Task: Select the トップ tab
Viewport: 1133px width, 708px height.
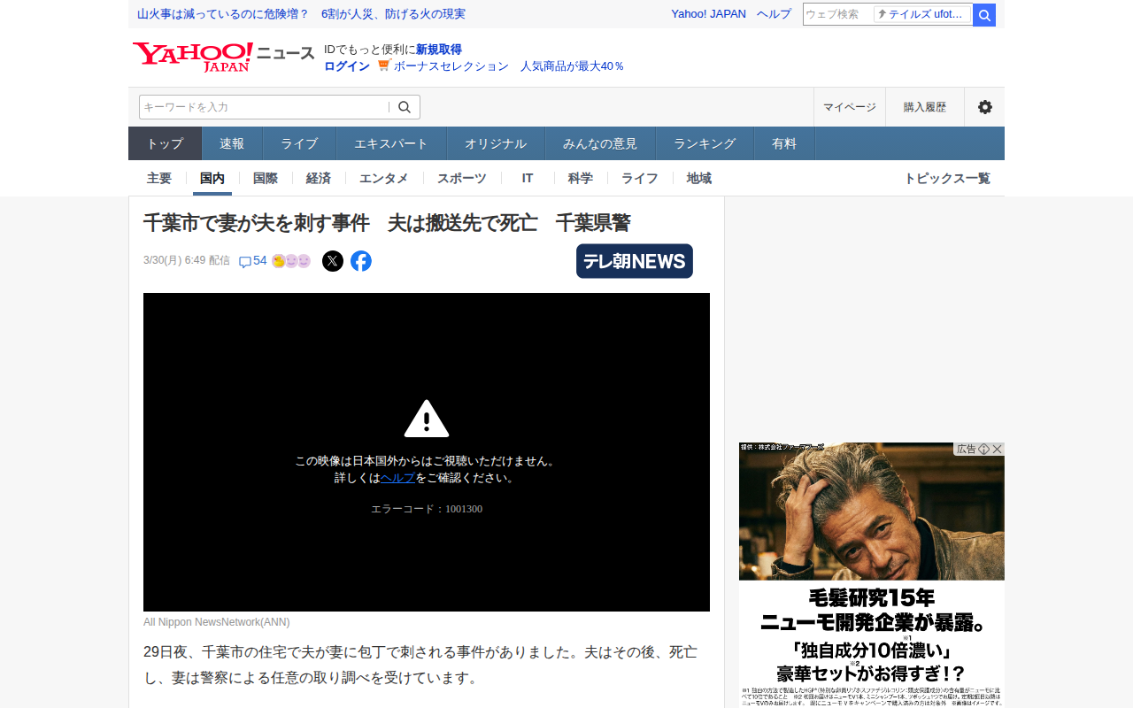Action: click(166, 143)
